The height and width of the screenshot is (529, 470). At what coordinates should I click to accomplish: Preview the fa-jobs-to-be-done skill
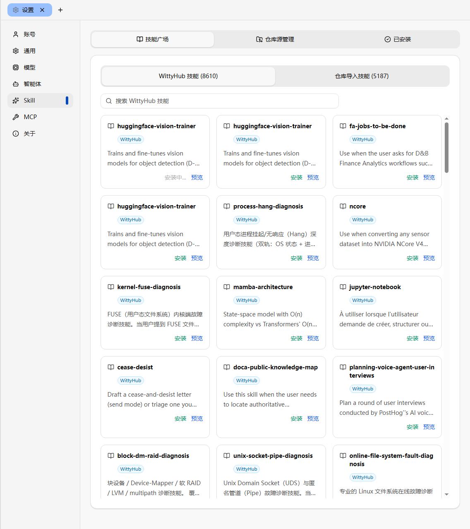[x=429, y=177]
